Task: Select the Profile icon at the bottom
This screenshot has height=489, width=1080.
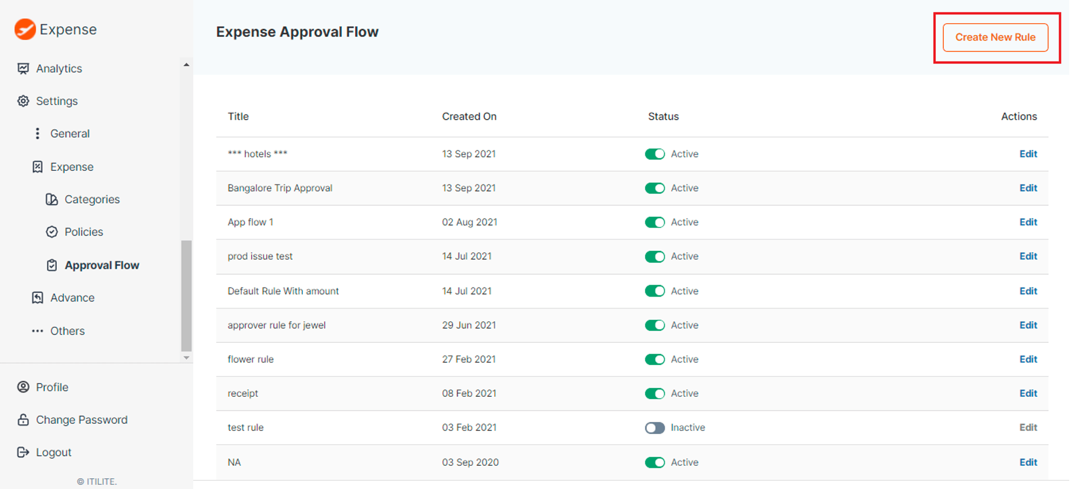Action: (x=22, y=387)
